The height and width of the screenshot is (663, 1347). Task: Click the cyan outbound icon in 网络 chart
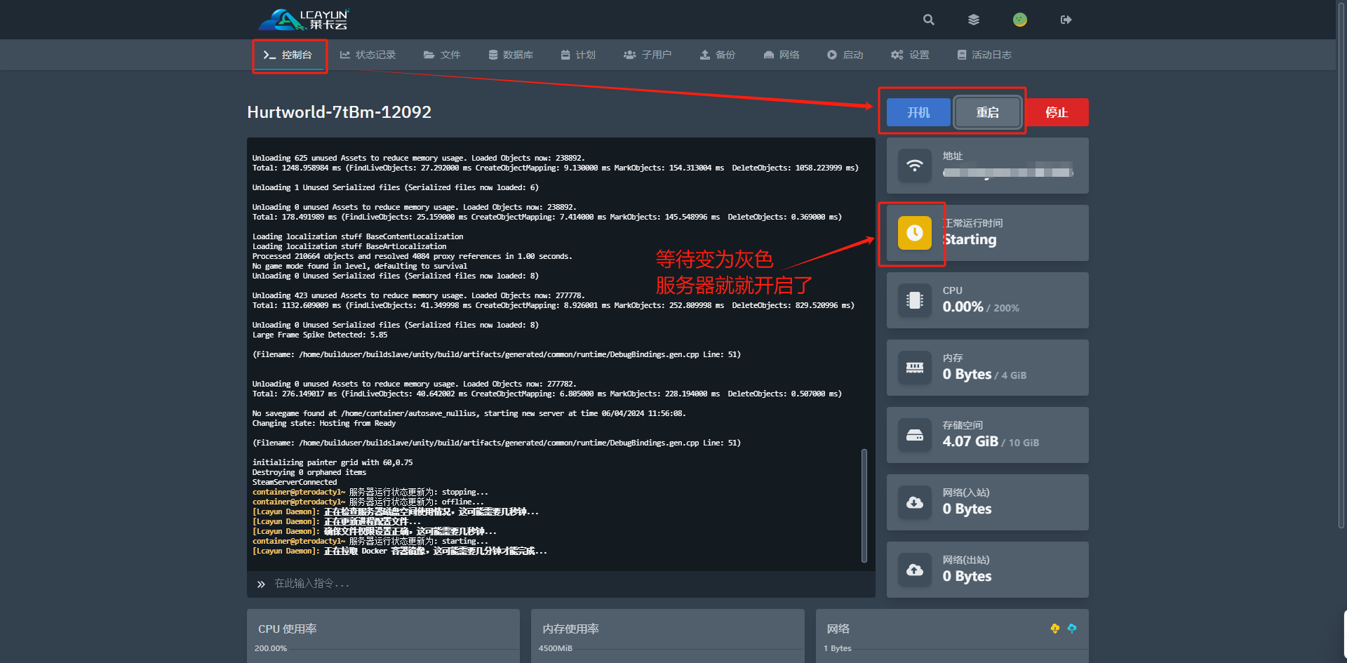click(1072, 629)
